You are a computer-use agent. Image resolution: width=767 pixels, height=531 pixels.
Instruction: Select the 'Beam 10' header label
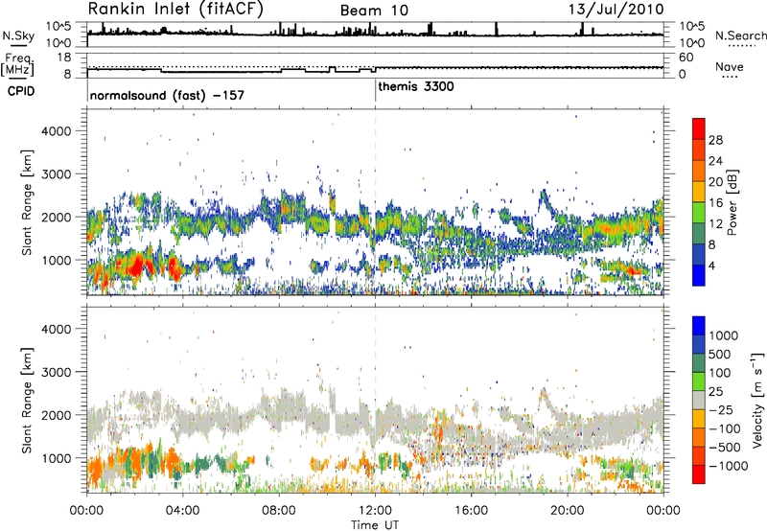tap(374, 11)
